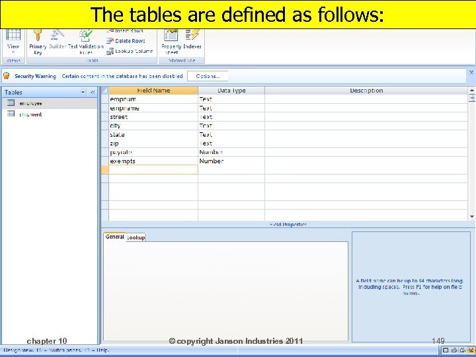Viewport: 476px width, 357px height.
Task: Select the city field name cell
Action: coord(153,126)
